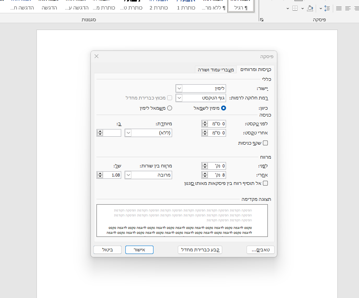This screenshot has height=298, width=359.
Task: Toggle the מכווץ כברירת מחדל checkbox
Action: (170, 98)
